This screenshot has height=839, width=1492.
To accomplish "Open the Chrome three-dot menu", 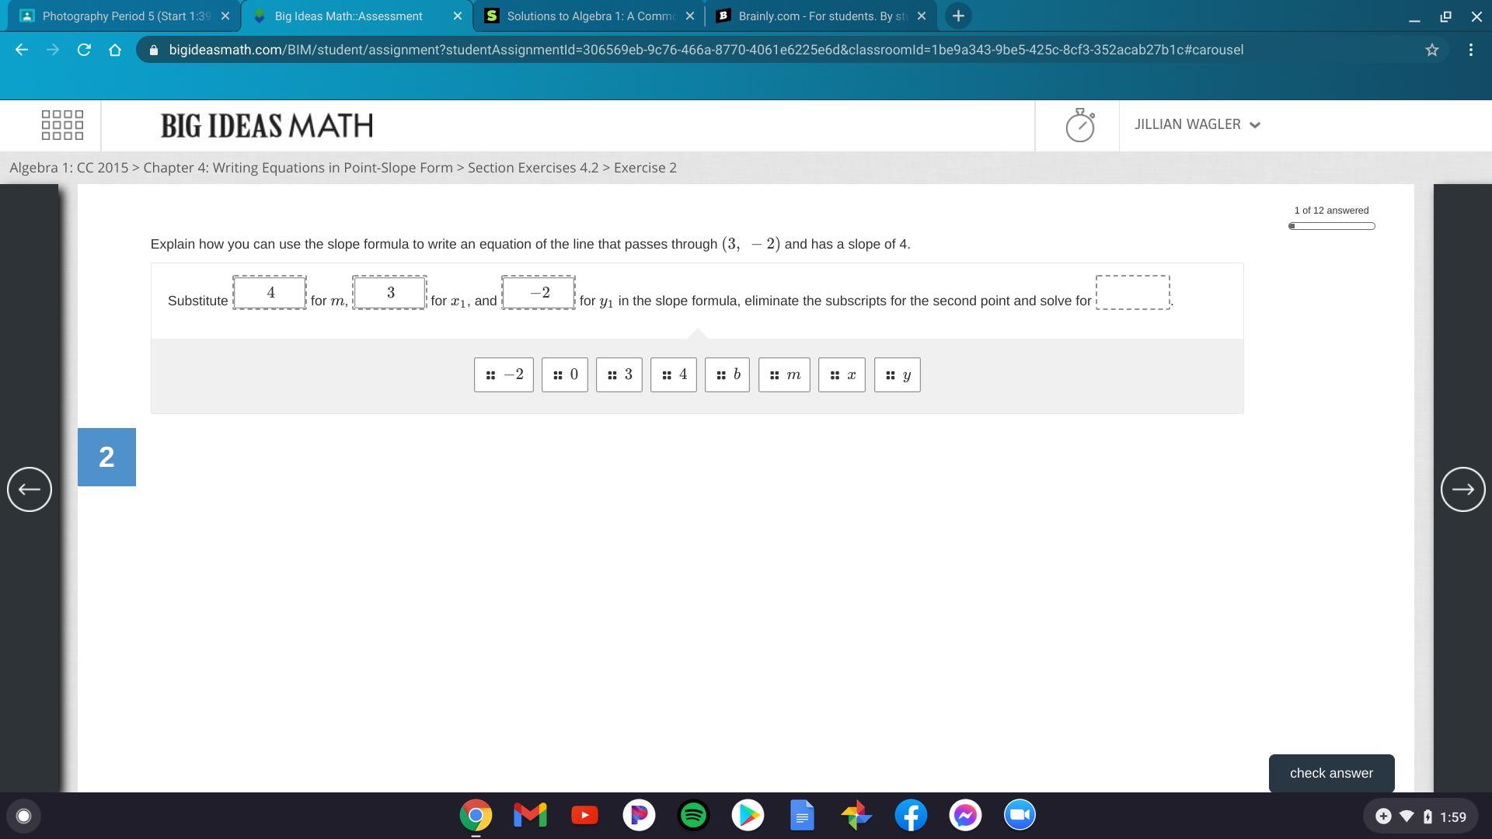I will click(x=1470, y=50).
